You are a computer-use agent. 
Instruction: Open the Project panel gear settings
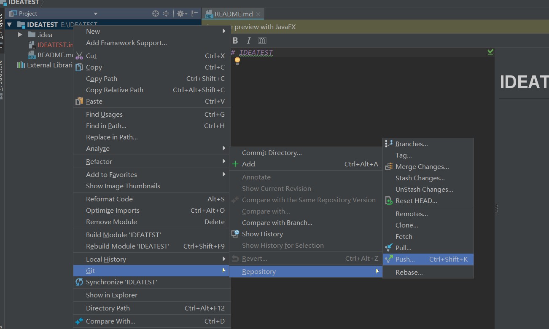tap(182, 13)
